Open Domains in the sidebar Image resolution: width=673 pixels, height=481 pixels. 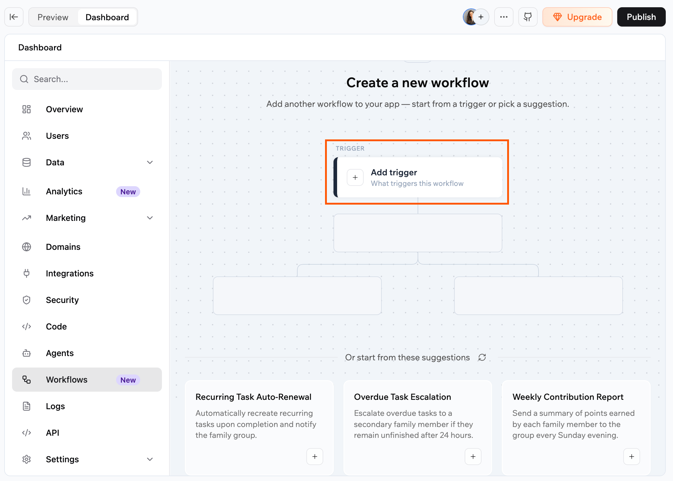[87, 247]
